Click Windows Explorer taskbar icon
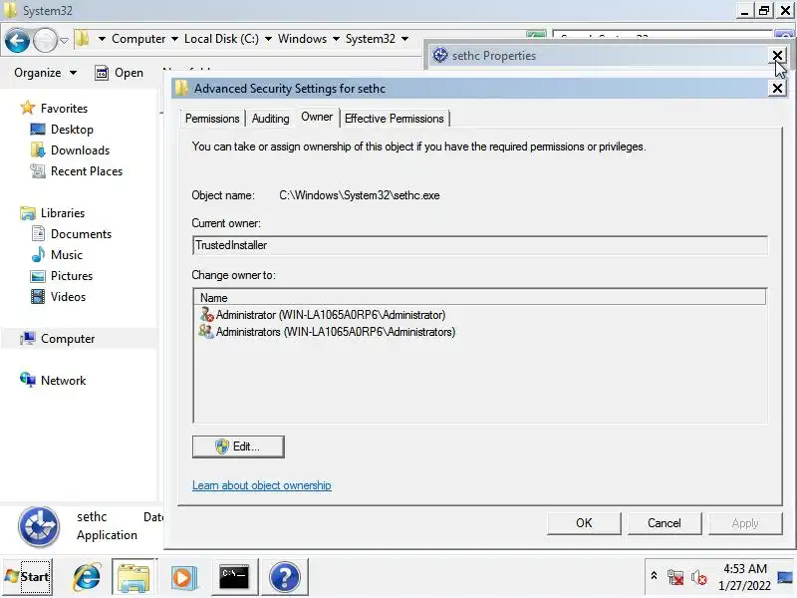The image size is (797, 598). 133,577
